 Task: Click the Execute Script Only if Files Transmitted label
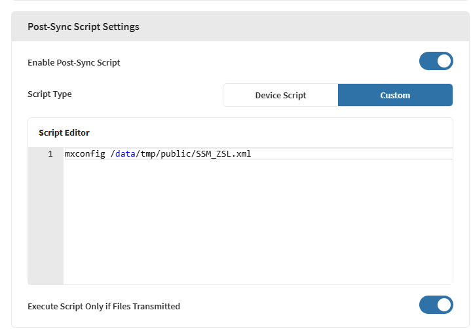pyautogui.click(x=104, y=306)
